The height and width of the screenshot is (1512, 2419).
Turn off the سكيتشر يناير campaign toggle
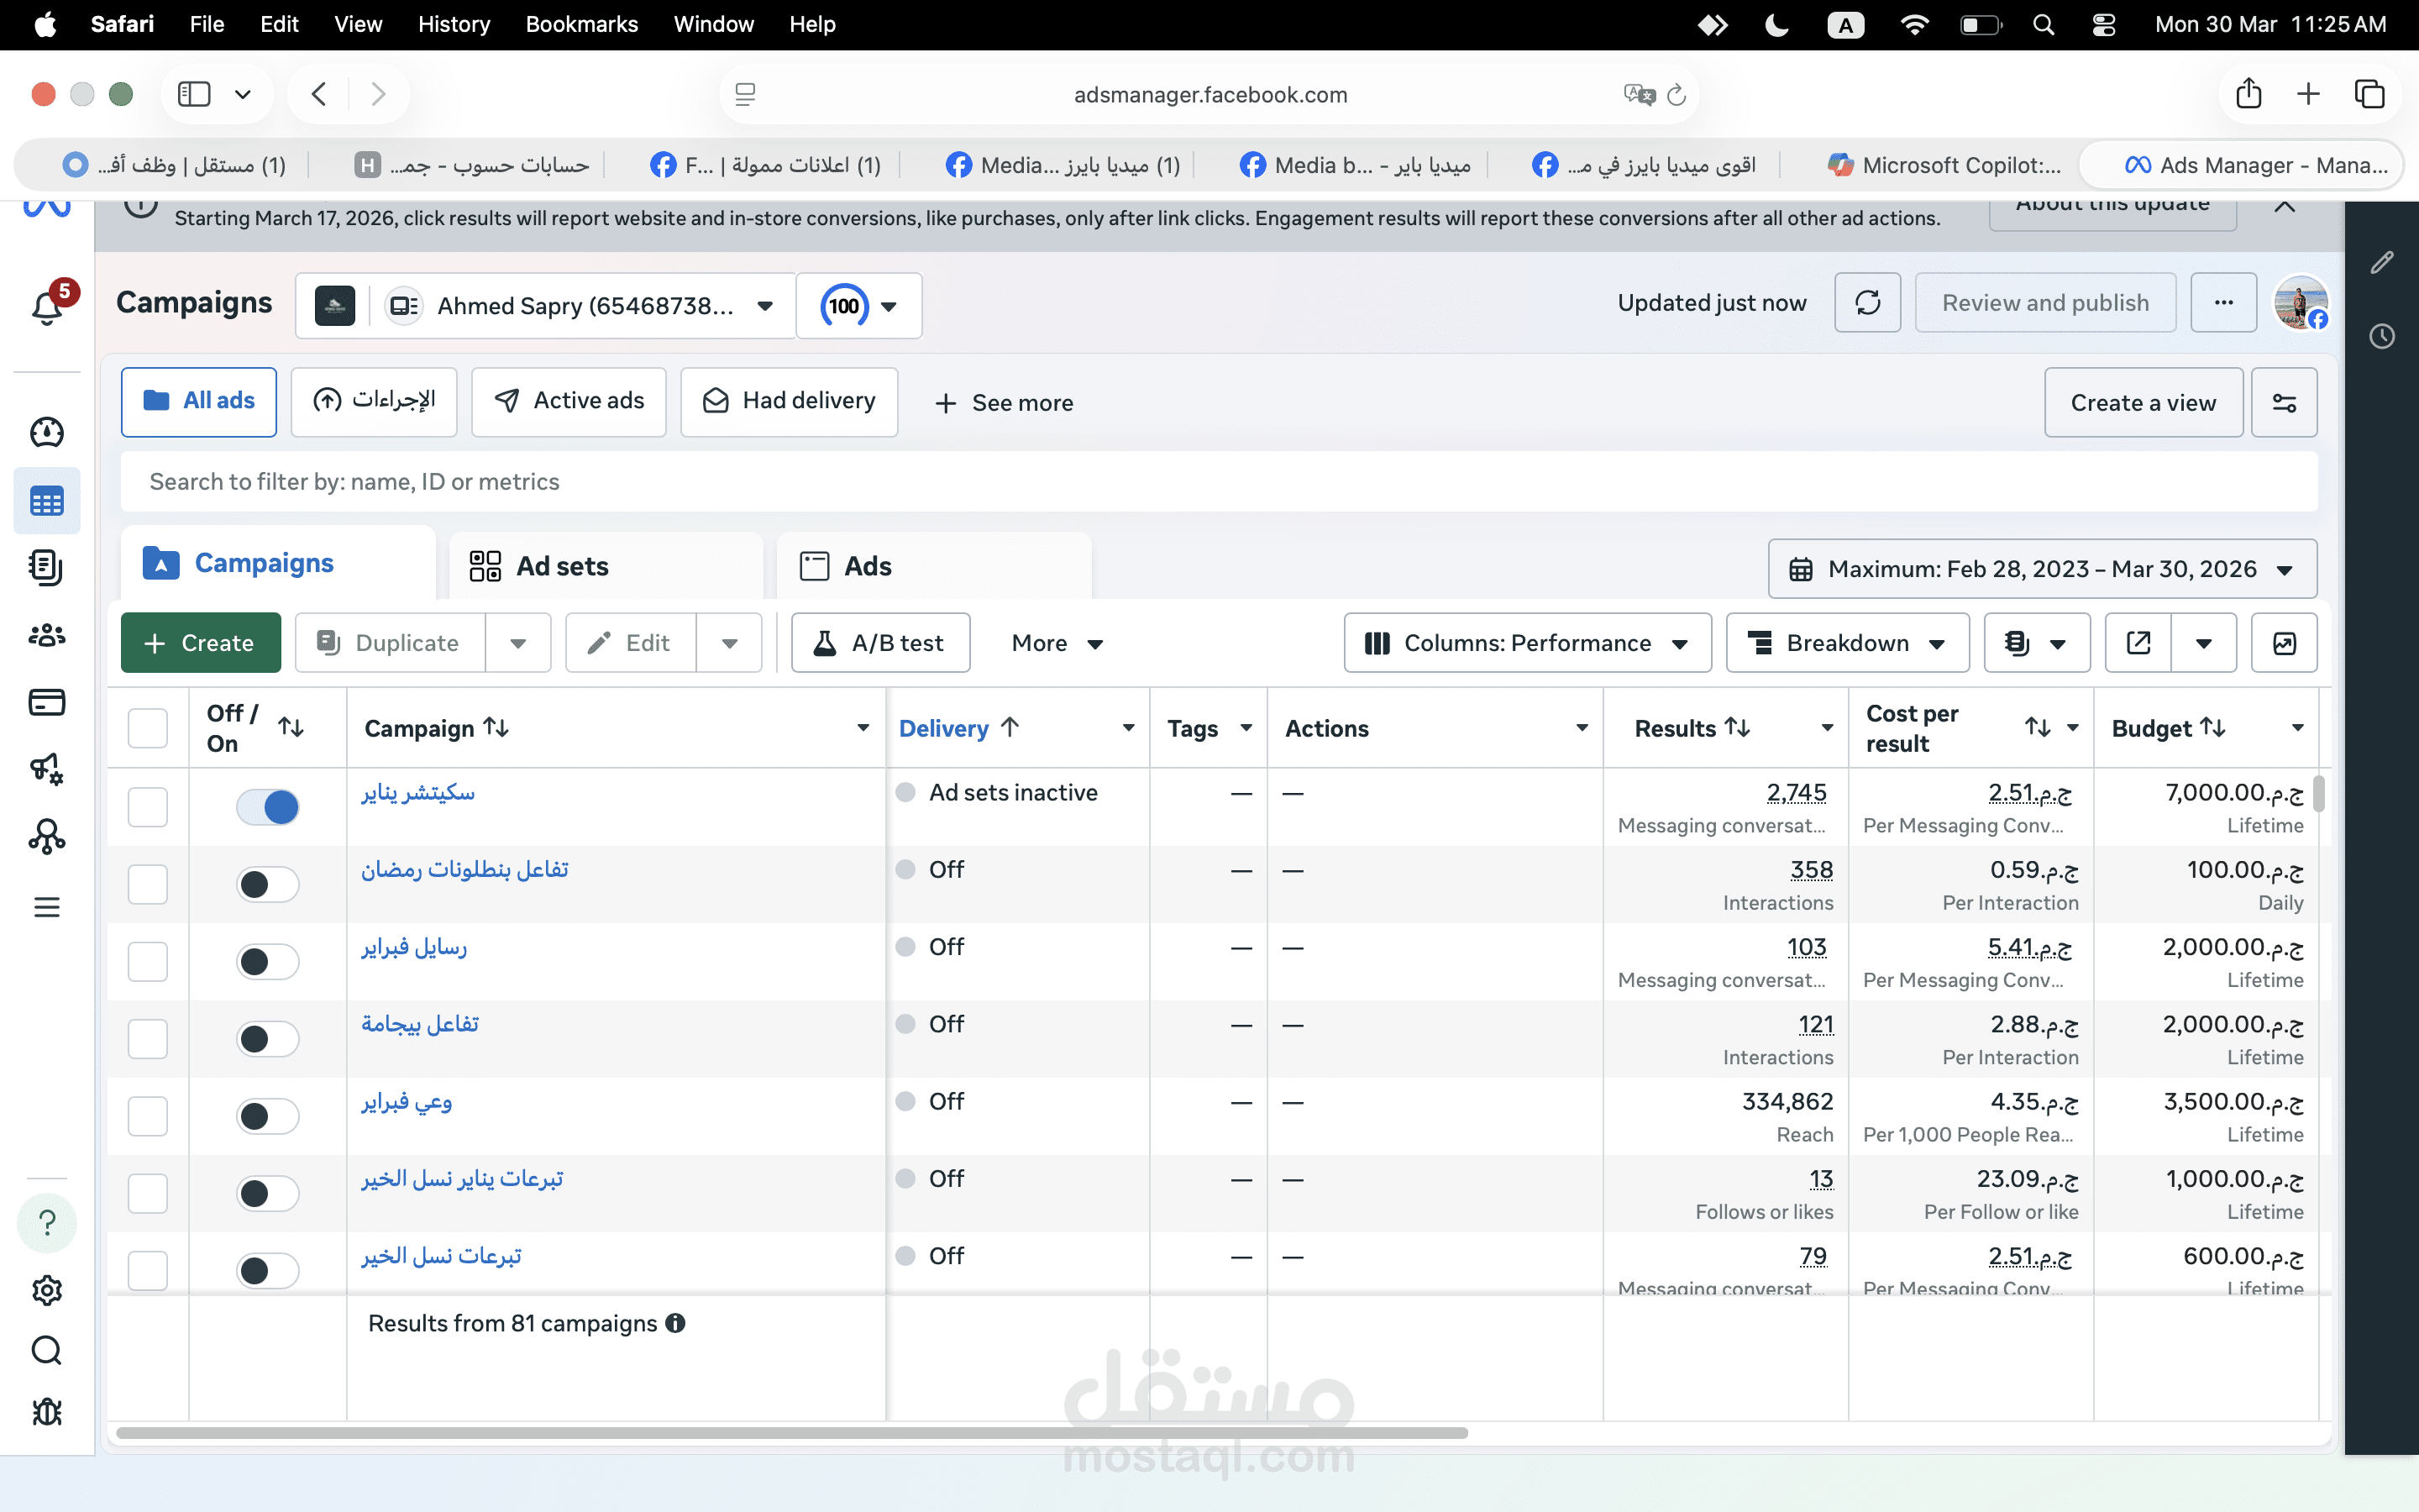click(268, 807)
